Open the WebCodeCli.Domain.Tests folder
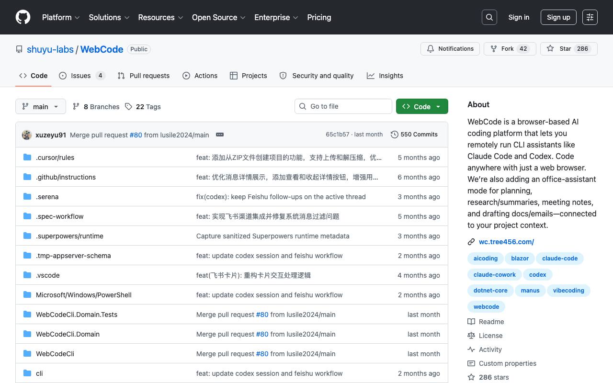This screenshot has height=383, width=613. [77, 315]
